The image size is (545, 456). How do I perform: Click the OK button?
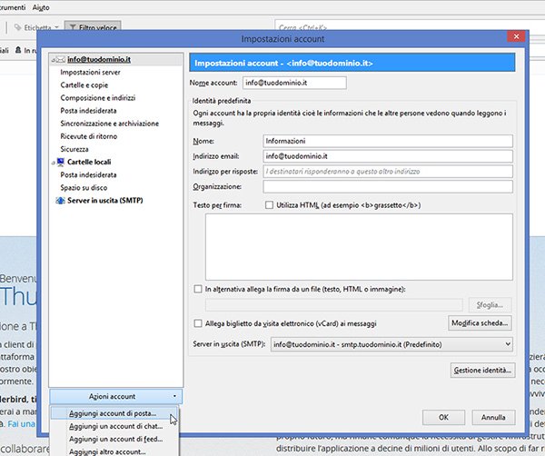click(443, 417)
